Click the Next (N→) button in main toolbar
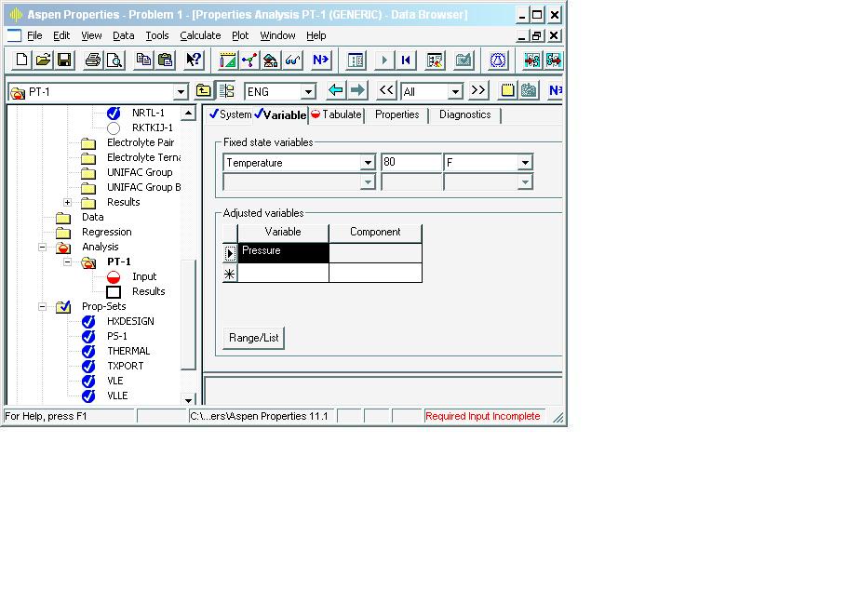Viewport: 860px width, 590px height. coord(321,60)
